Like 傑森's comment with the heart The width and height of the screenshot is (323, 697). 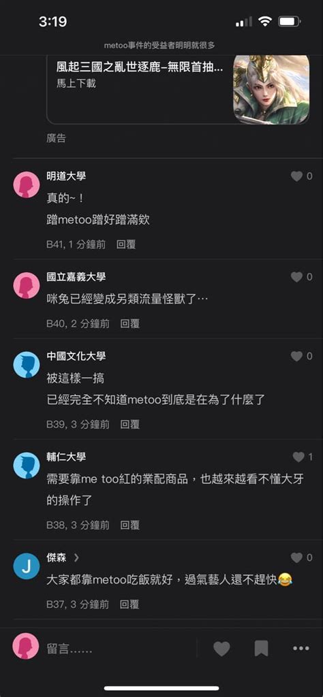point(296,558)
